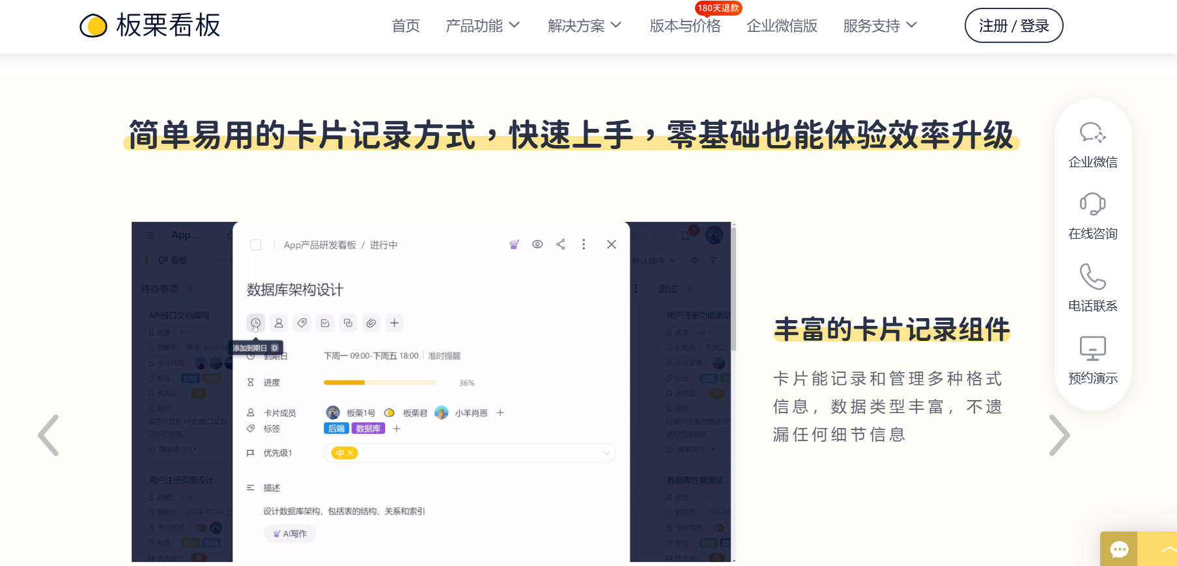The height and width of the screenshot is (566, 1177).
Task: Open the 默认排序 sort dropdown
Action: (x=654, y=261)
